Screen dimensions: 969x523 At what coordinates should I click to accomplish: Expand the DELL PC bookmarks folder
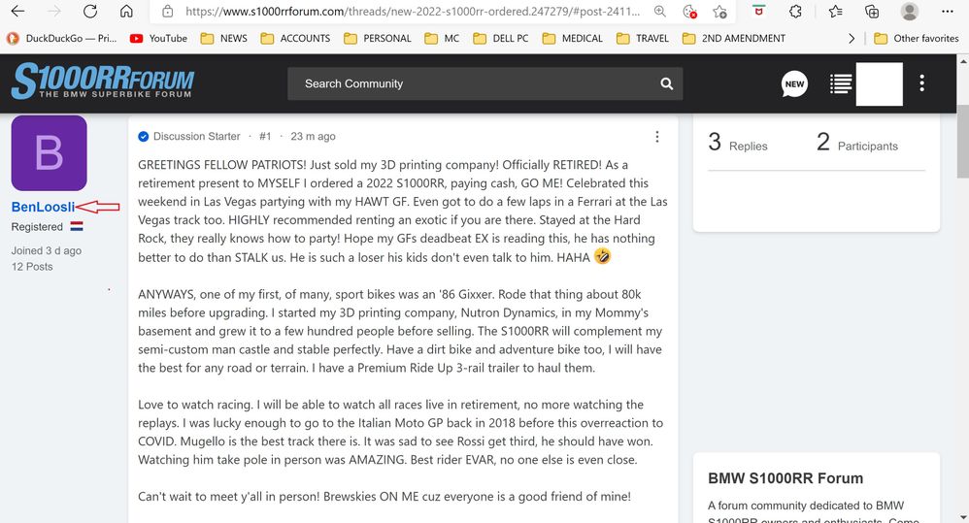501,38
